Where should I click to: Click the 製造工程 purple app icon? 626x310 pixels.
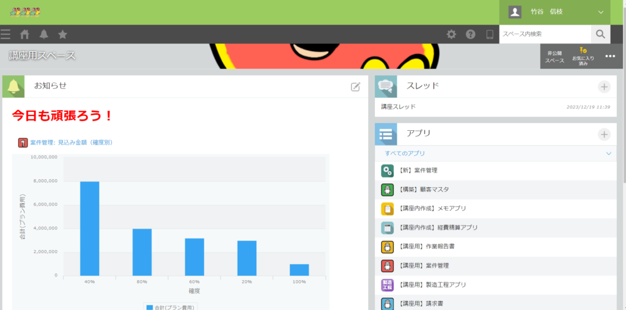(387, 285)
